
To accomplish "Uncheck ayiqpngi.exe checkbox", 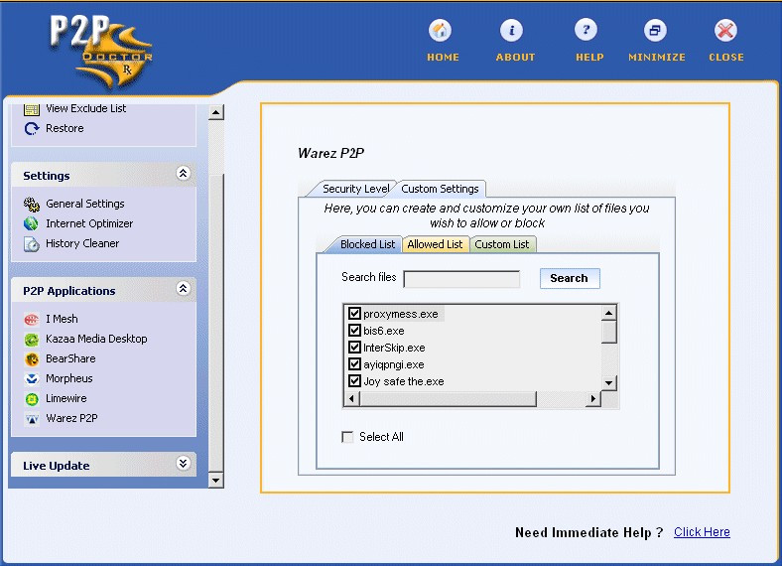I will tap(354, 363).
